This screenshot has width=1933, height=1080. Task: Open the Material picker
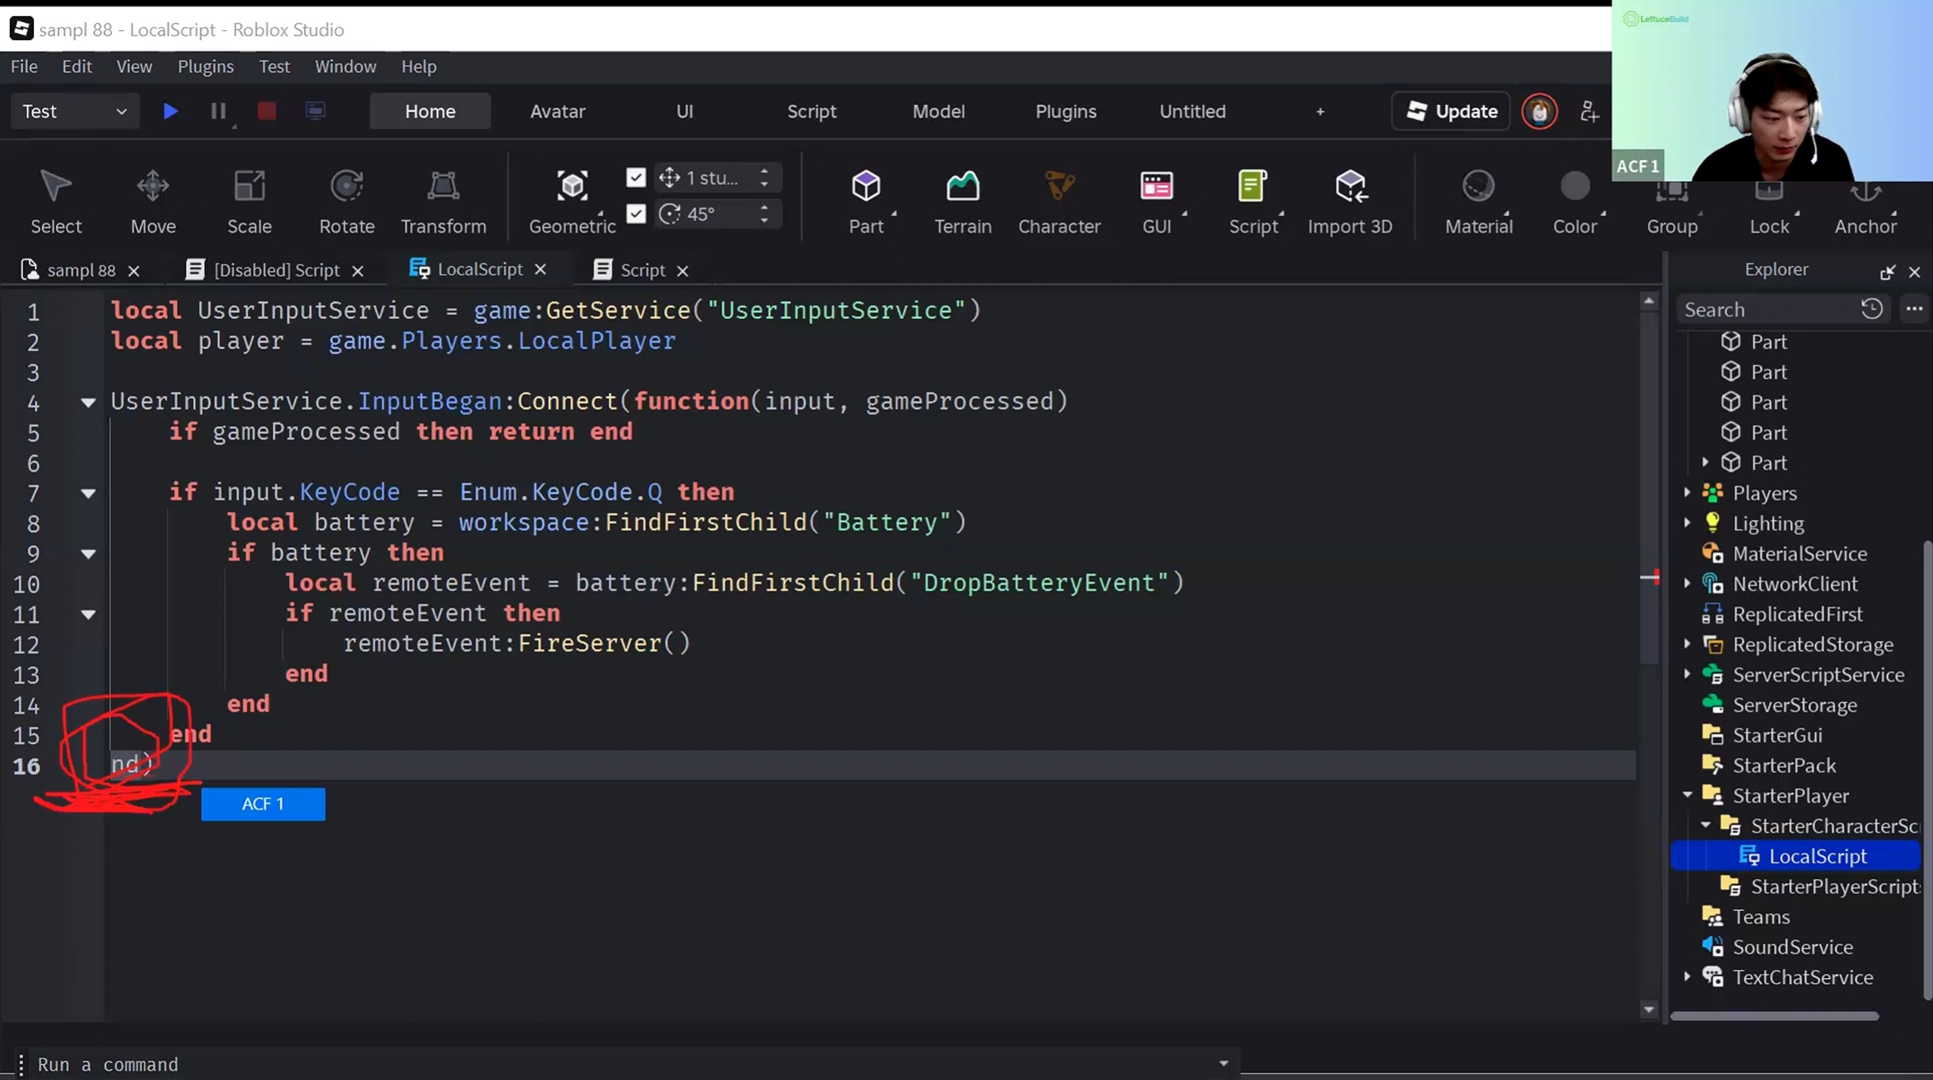[x=1478, y=202]
